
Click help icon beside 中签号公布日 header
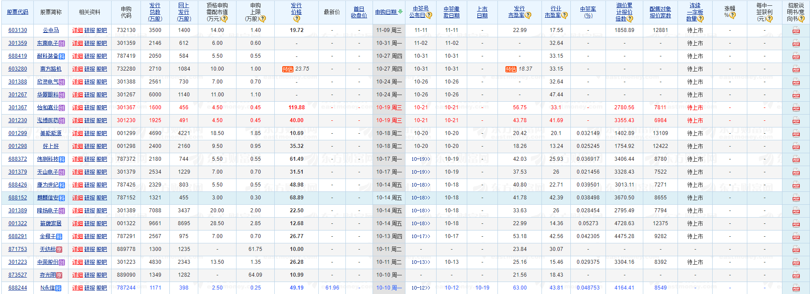tap(429, 15)
